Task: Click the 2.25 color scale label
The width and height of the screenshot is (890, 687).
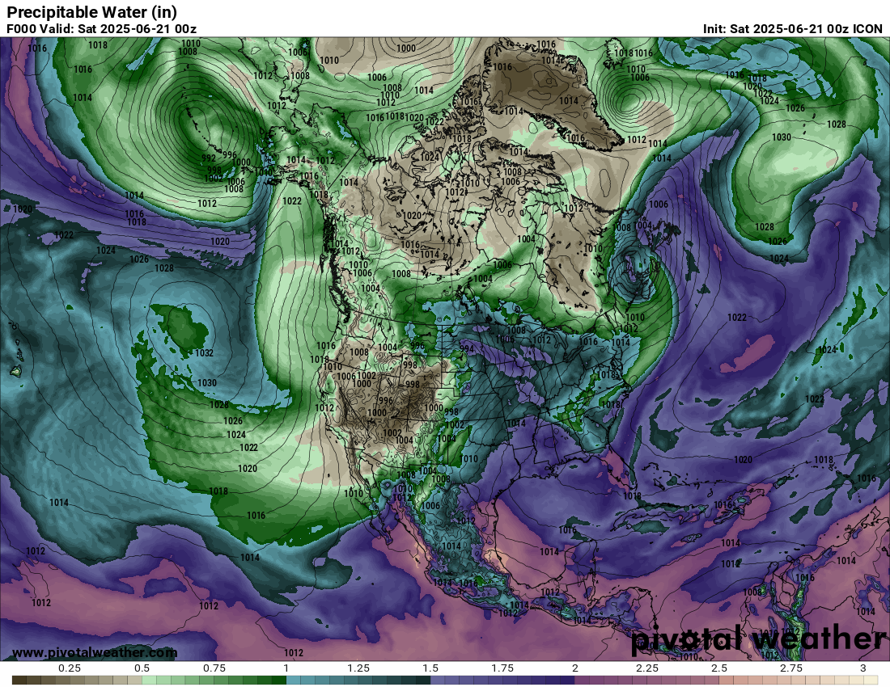Action: pos(647,668)
